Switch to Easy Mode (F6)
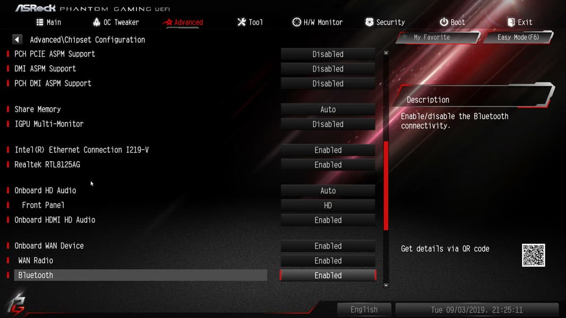This screenshot has height=318, width=566. [x=518, y=37]
